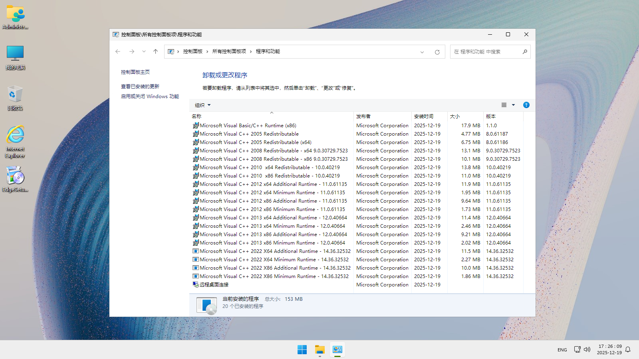Click the search magnifier icon
The image size is (639, 359).
(x=525, y=52)
